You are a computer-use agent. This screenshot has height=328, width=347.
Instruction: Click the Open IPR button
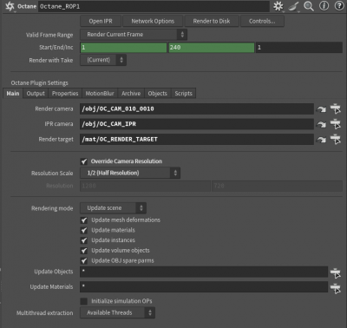point(101,21)
